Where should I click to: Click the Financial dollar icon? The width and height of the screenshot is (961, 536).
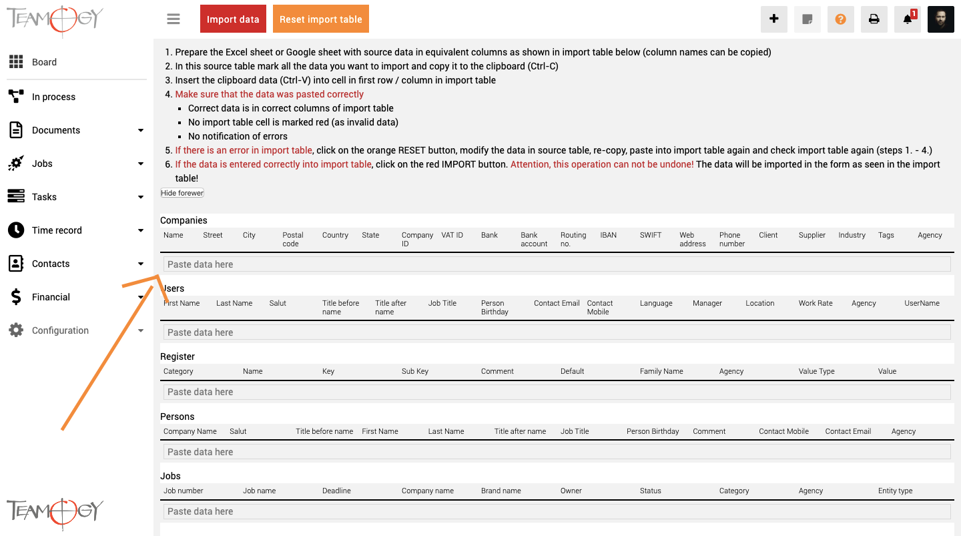(x=16, y=297)
